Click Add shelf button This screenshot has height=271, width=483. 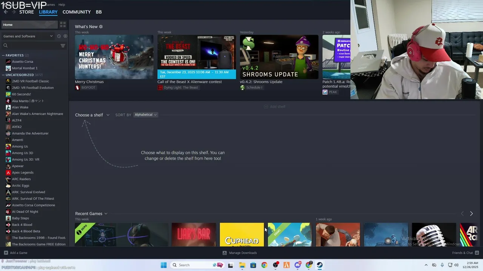(274, 107)
